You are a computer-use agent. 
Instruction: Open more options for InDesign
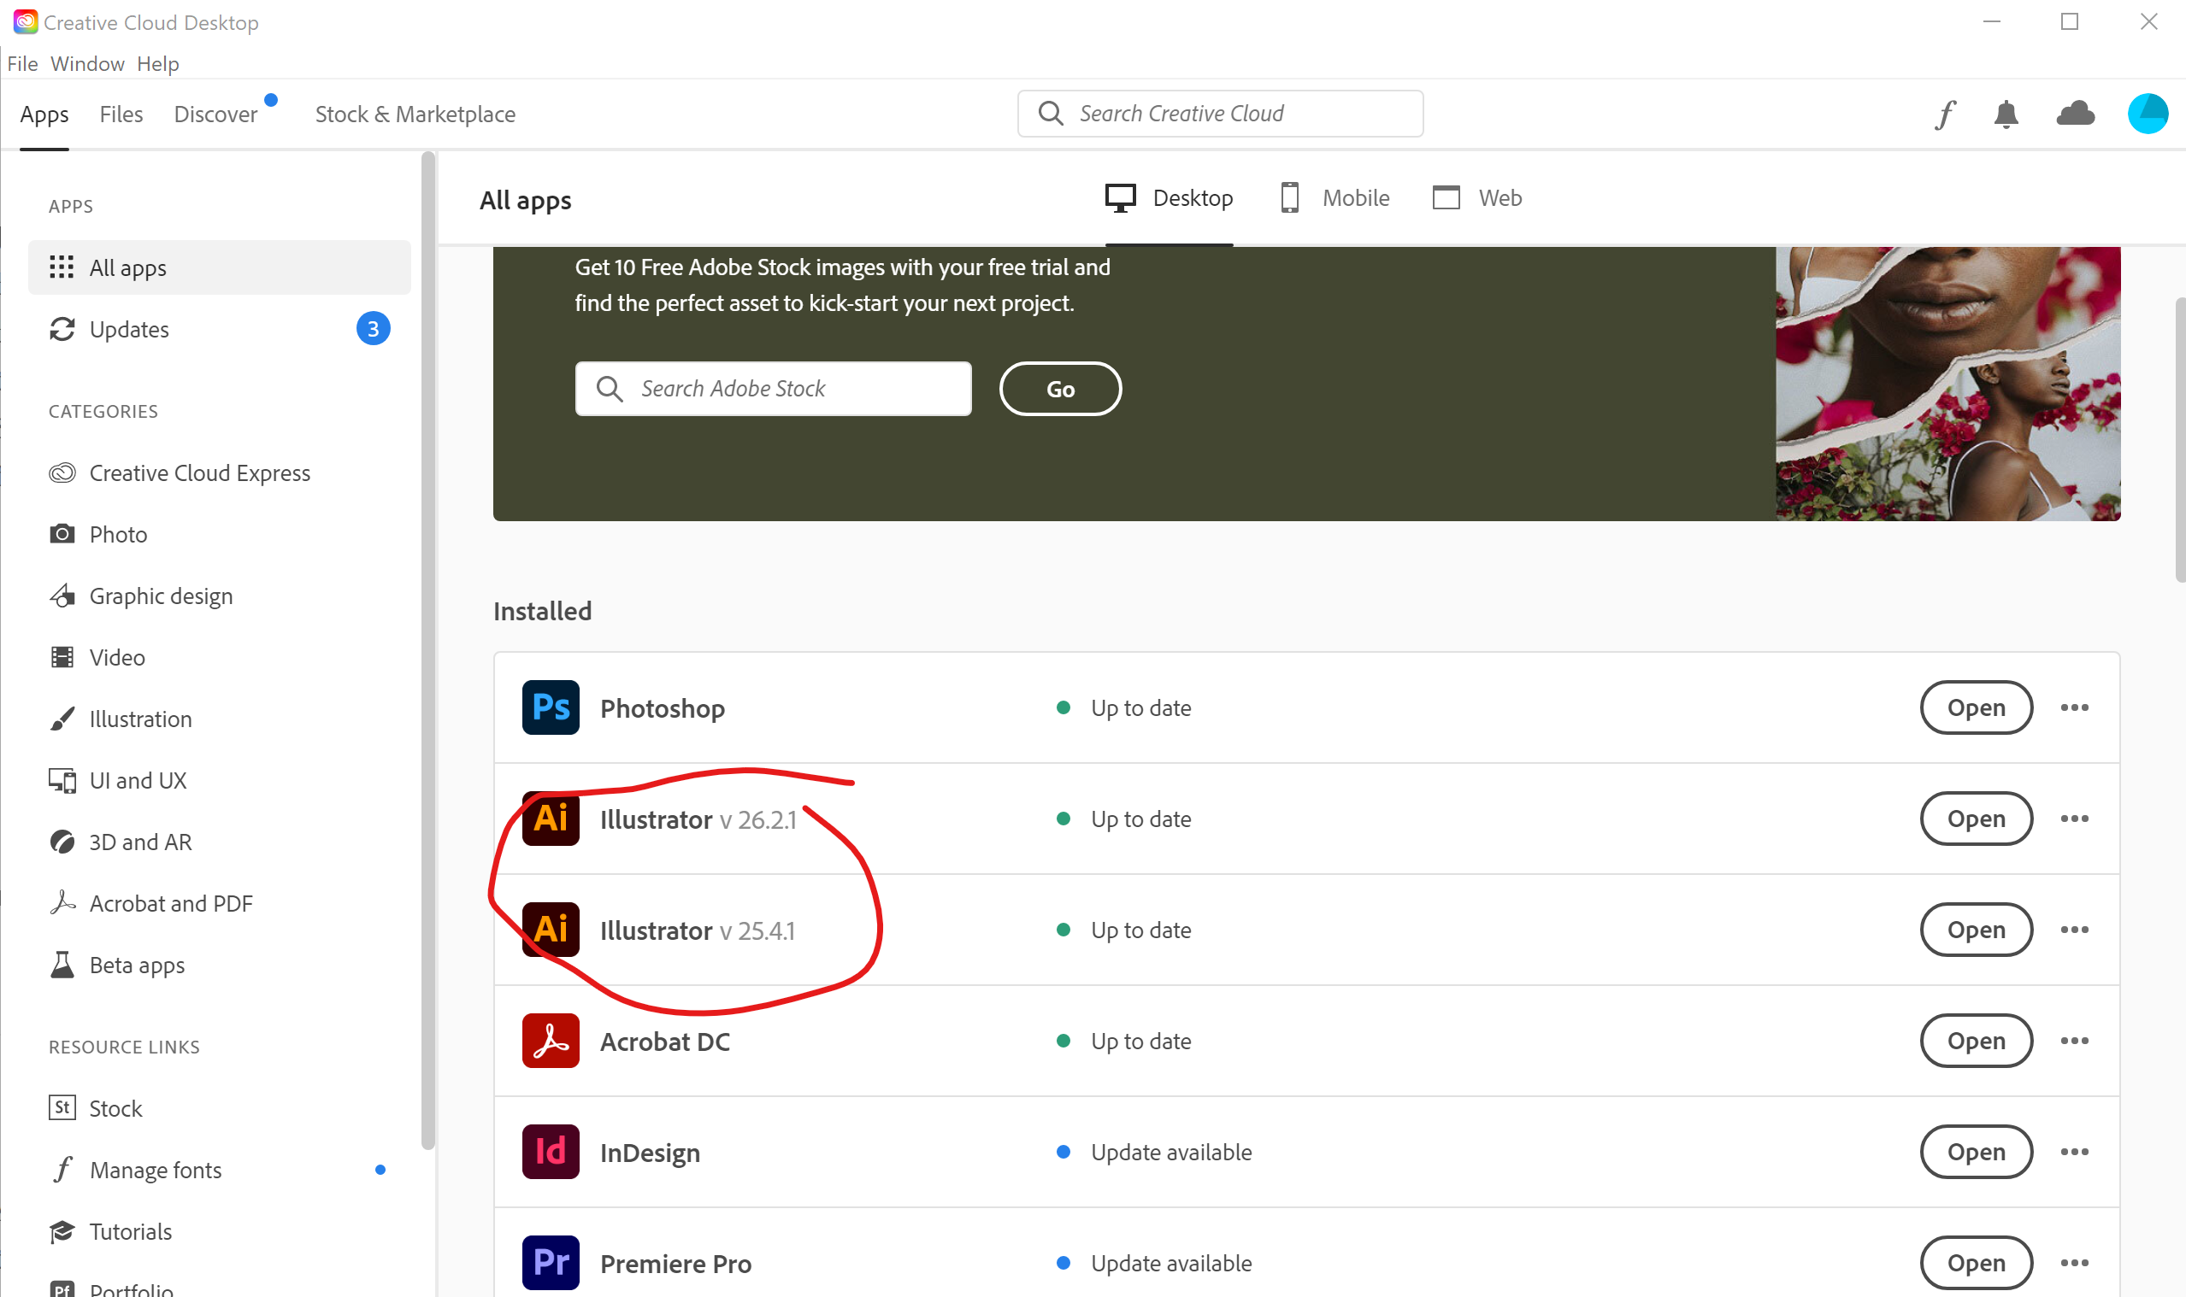2074,1151
